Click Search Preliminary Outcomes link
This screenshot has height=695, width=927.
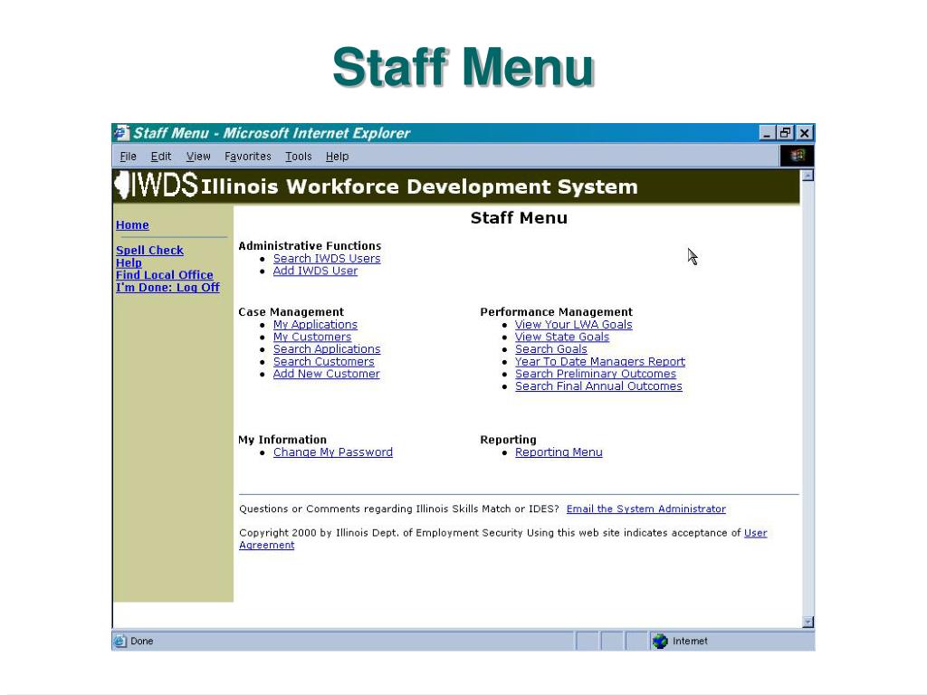596,374
